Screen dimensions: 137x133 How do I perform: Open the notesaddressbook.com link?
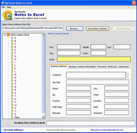pyautogui.click(x=107, y=130)
